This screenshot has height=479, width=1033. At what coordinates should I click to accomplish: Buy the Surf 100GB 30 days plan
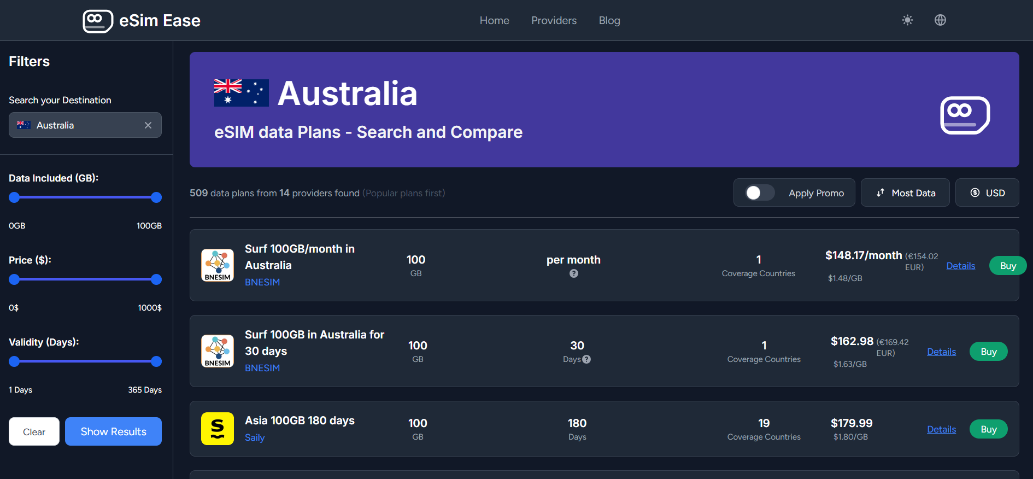click(x=989, y=352)
